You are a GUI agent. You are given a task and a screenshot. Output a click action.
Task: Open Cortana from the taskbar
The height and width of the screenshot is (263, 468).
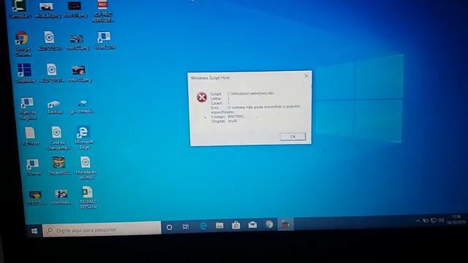pos(169,227)
